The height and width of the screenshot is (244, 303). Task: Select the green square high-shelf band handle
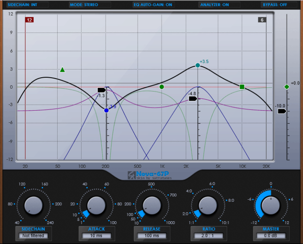tap(242, 87)
